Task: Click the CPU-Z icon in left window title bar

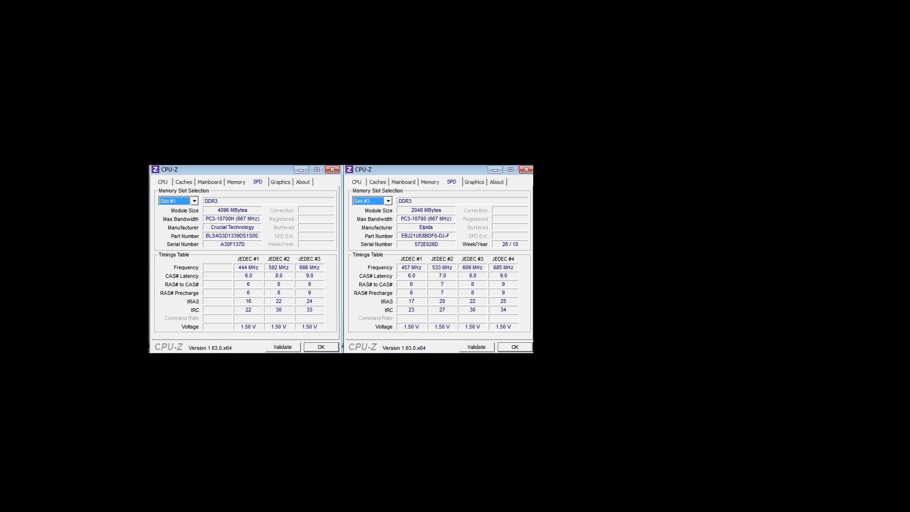Action: [x=155, y=170]
